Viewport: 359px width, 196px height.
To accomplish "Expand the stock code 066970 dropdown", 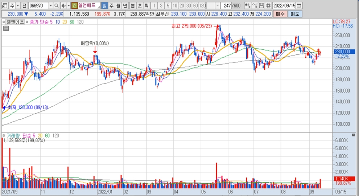I will tap(50, 6).
